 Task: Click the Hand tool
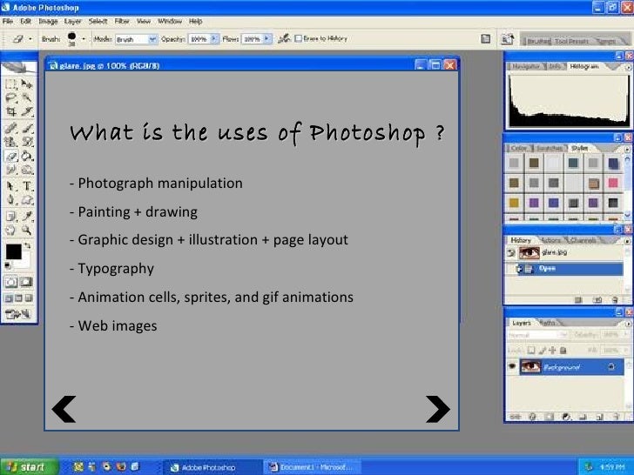pos(11,231)
